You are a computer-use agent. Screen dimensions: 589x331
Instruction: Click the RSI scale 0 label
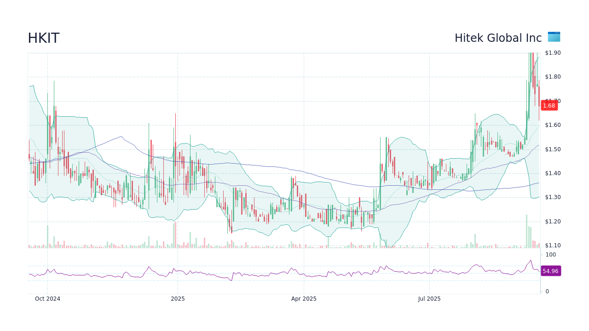click(547, 291)
